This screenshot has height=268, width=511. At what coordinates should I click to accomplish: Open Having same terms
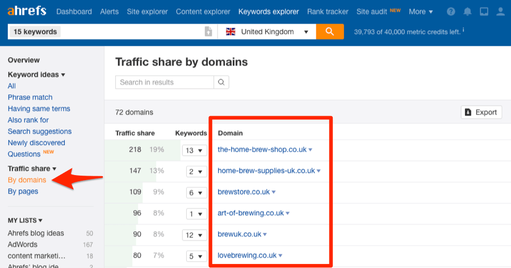39,109
